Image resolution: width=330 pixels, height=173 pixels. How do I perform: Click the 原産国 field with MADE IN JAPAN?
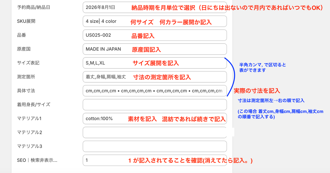[x=155, y=49]
